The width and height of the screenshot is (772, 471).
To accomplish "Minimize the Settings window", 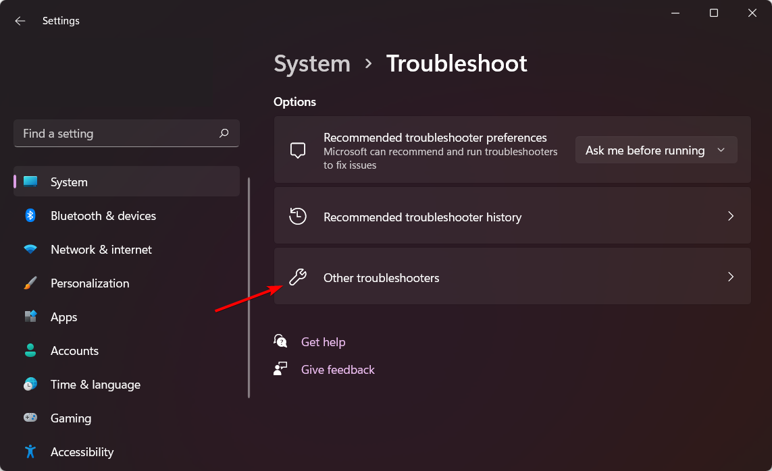I will coord(675,13).
